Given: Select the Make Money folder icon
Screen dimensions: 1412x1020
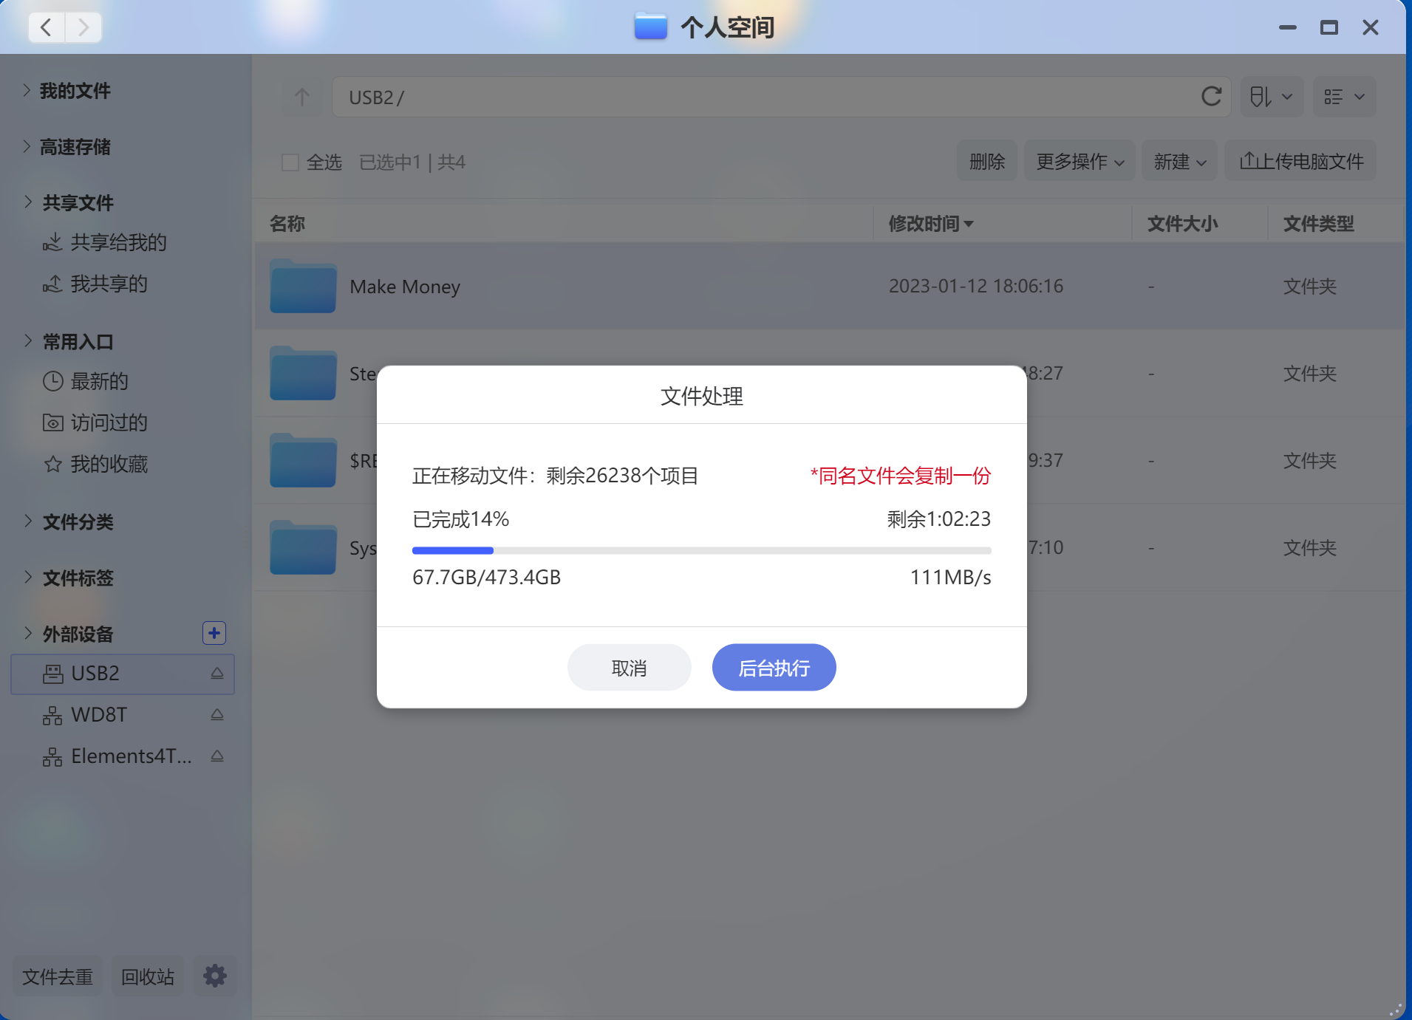Looking at the screenshot, I should coord(303,286).
